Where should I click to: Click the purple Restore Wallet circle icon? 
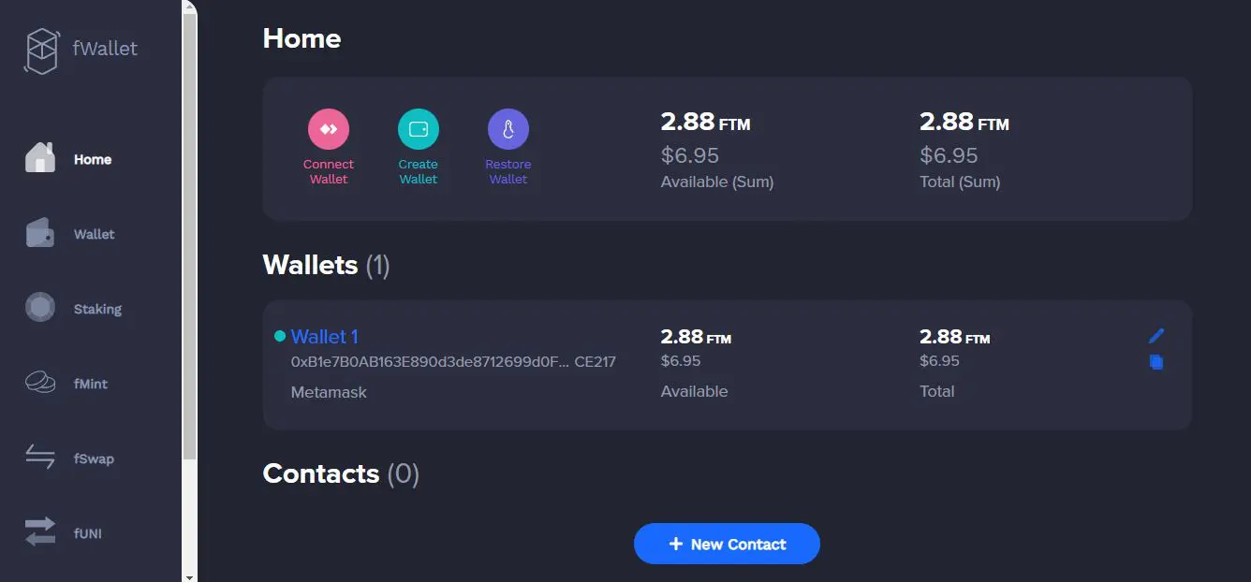[508, 129]
